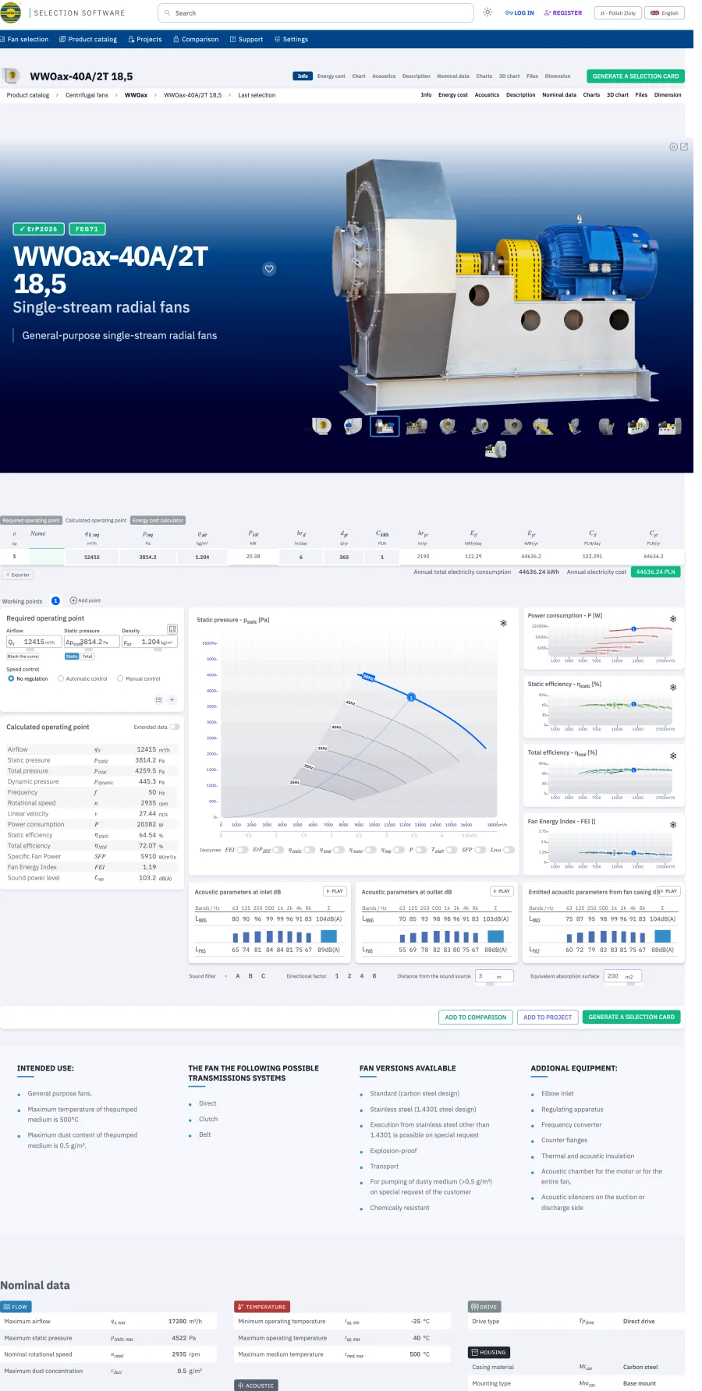Jump to the 3D chart section anchor
Image resolution: width=702 pixels, height=1391 pixels.
tap(618, 95)
